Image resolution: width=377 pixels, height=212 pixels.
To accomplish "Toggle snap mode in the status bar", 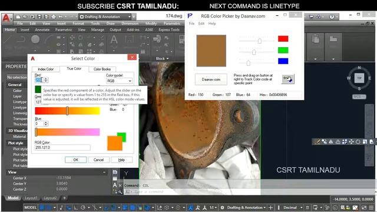I will [49, 207].
